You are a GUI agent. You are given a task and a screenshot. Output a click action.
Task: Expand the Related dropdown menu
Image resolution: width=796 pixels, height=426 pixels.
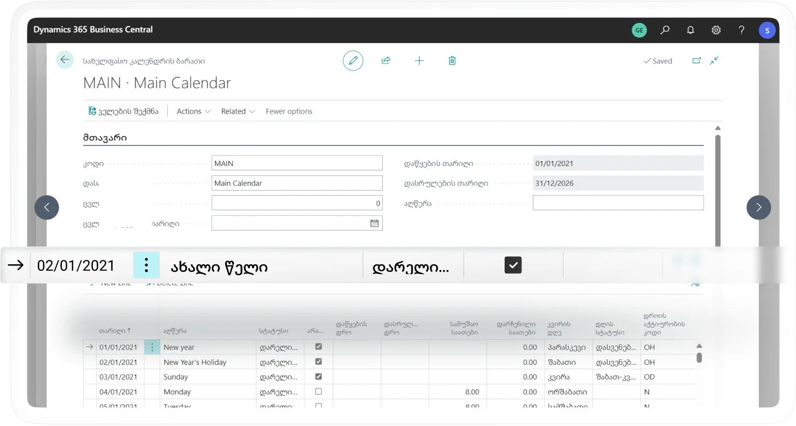[x=238, y=111]
